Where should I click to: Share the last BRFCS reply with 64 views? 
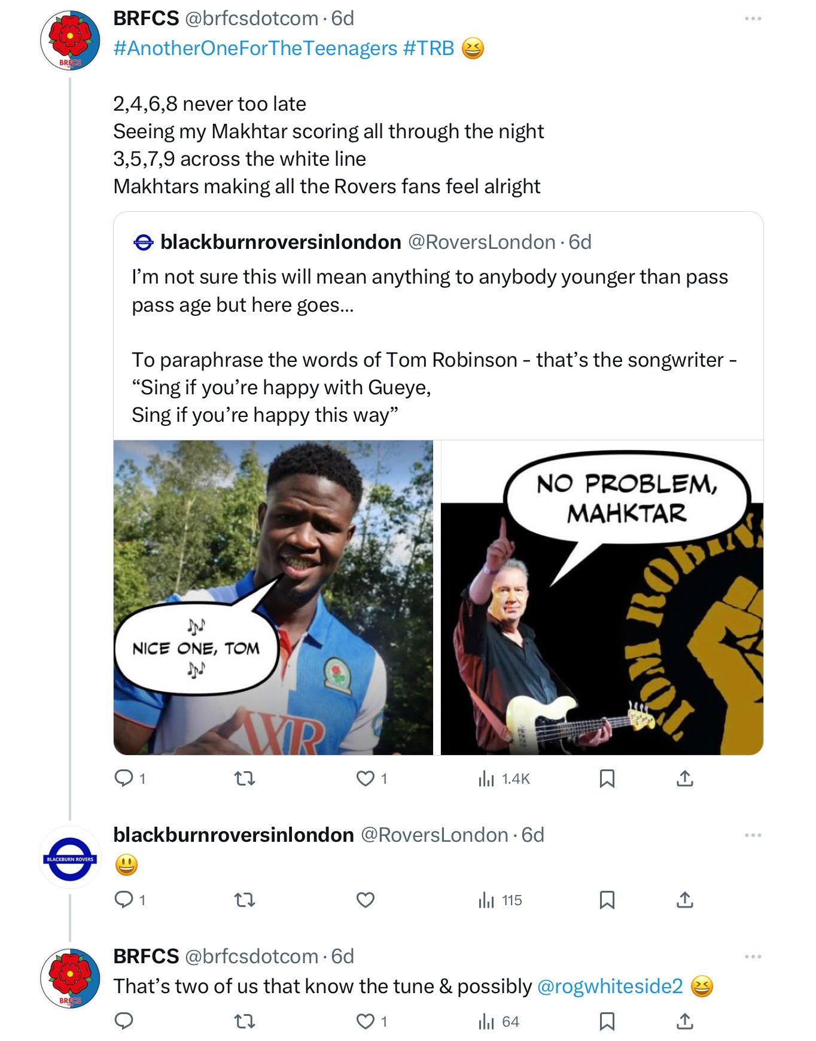(x=684, y=1021)
